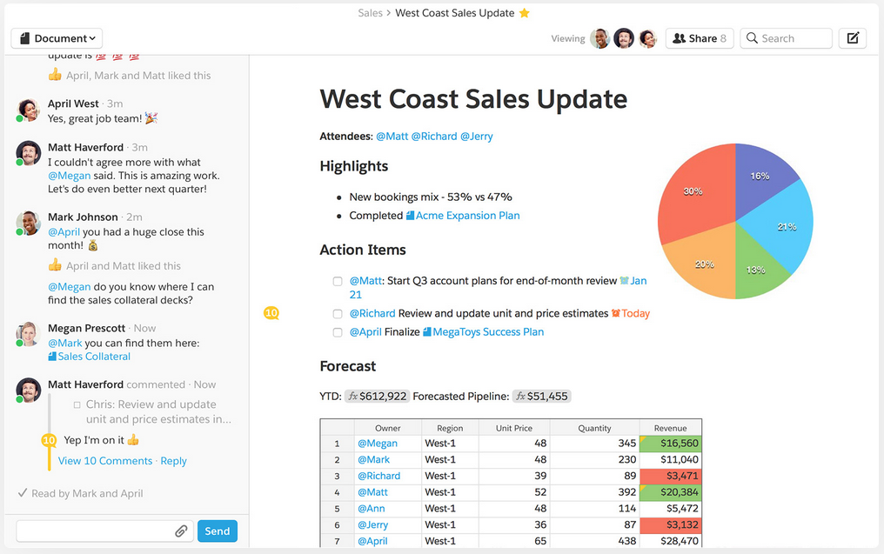Click the first viewer avatar in header

pos(599,38)
